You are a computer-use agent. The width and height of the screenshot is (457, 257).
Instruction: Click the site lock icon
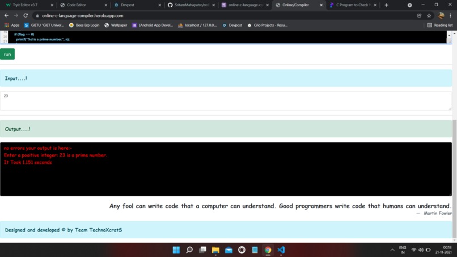[37, 16]
